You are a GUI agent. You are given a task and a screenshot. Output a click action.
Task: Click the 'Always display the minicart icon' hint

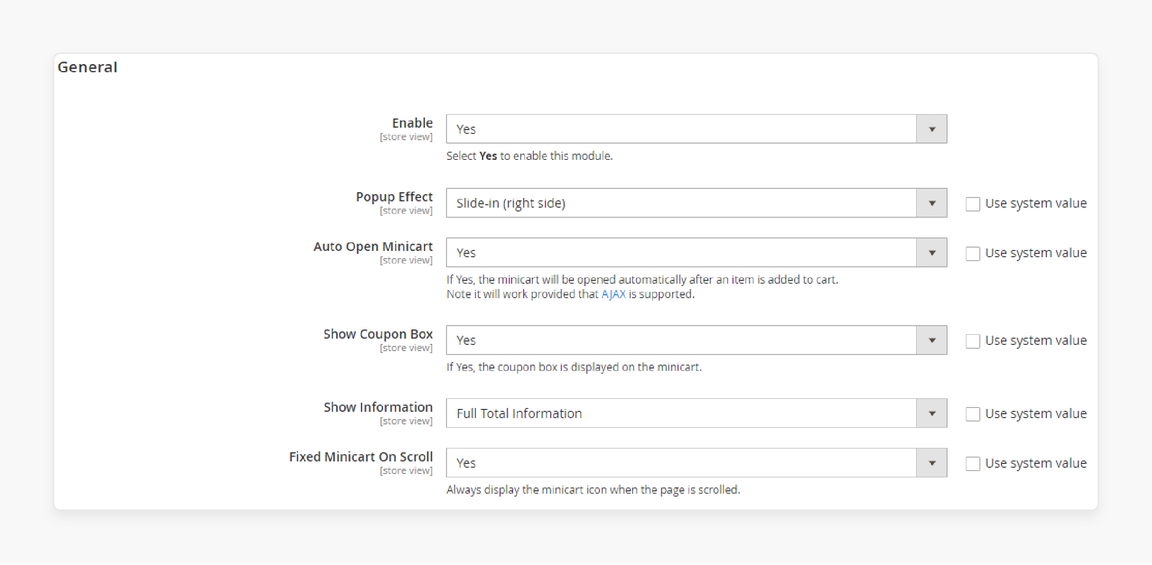[593, 490]
